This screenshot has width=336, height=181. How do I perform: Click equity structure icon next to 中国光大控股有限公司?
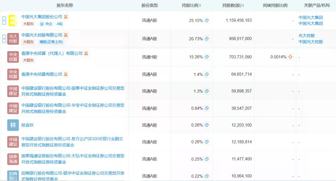66,35
